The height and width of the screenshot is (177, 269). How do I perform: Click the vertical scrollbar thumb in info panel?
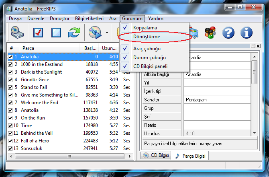click(255, 72)
